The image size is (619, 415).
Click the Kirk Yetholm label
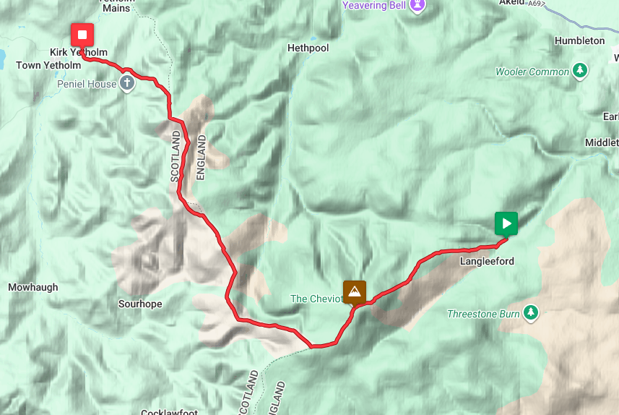click(79, 52)
